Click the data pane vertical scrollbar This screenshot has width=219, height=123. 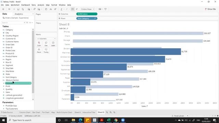pyautogui.click(x=33, y=61)
